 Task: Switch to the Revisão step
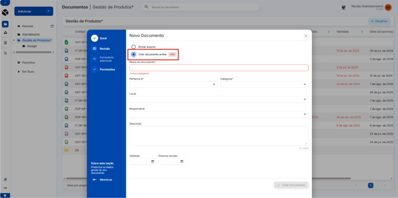105,48
